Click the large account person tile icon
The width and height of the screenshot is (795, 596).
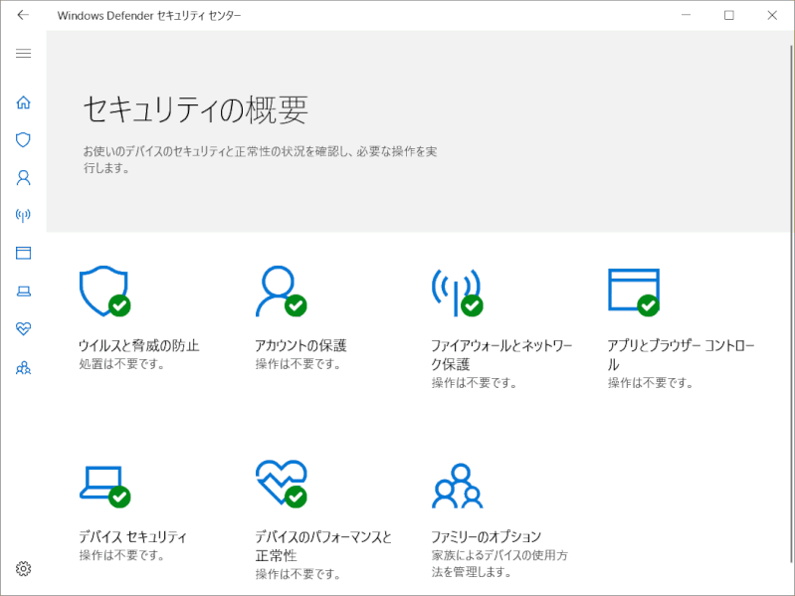282,291
